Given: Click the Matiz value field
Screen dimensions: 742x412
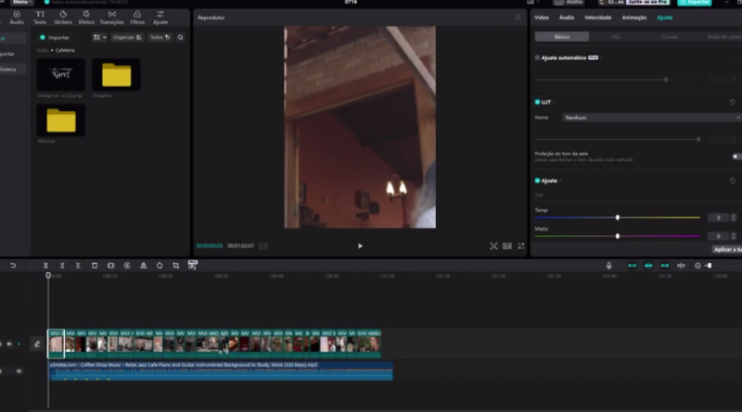Looking at the screenshot, I should [x=718, y=236].
